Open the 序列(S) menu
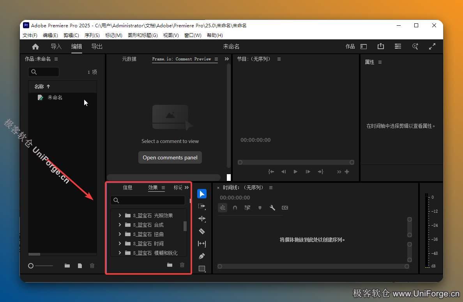The image size is (463, 302). (92, 35)
